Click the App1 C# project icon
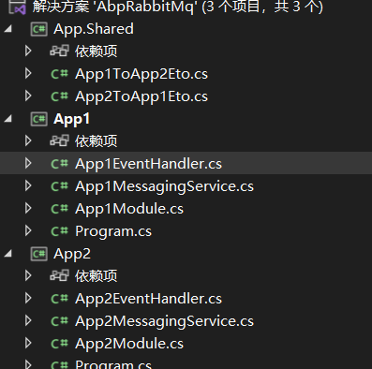This screenshot has width=372, height=369. tap(39, 119)
